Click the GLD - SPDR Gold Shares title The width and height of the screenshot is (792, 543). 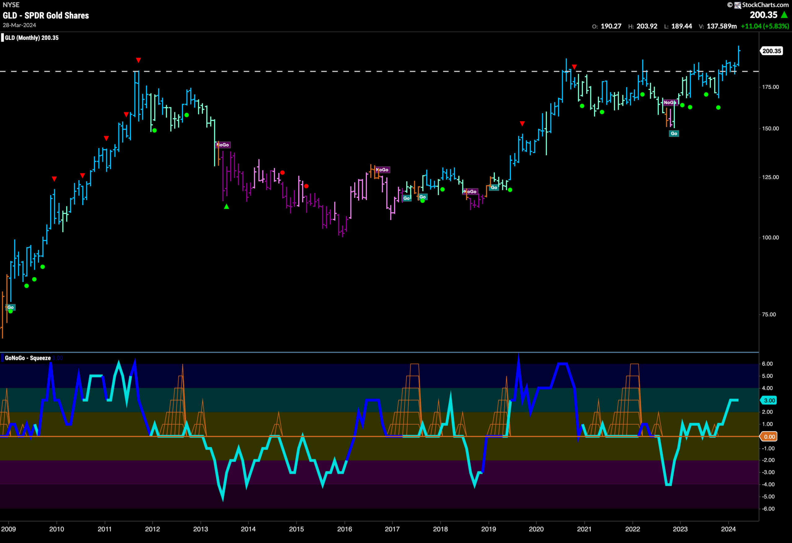pos(46,15)
